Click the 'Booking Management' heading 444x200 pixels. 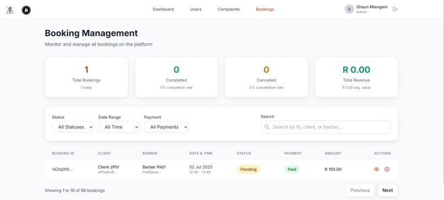(x=91, y=34)
